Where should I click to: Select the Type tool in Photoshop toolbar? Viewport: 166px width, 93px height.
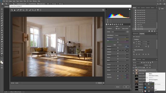pyautogui.click(x=2, y=47)
